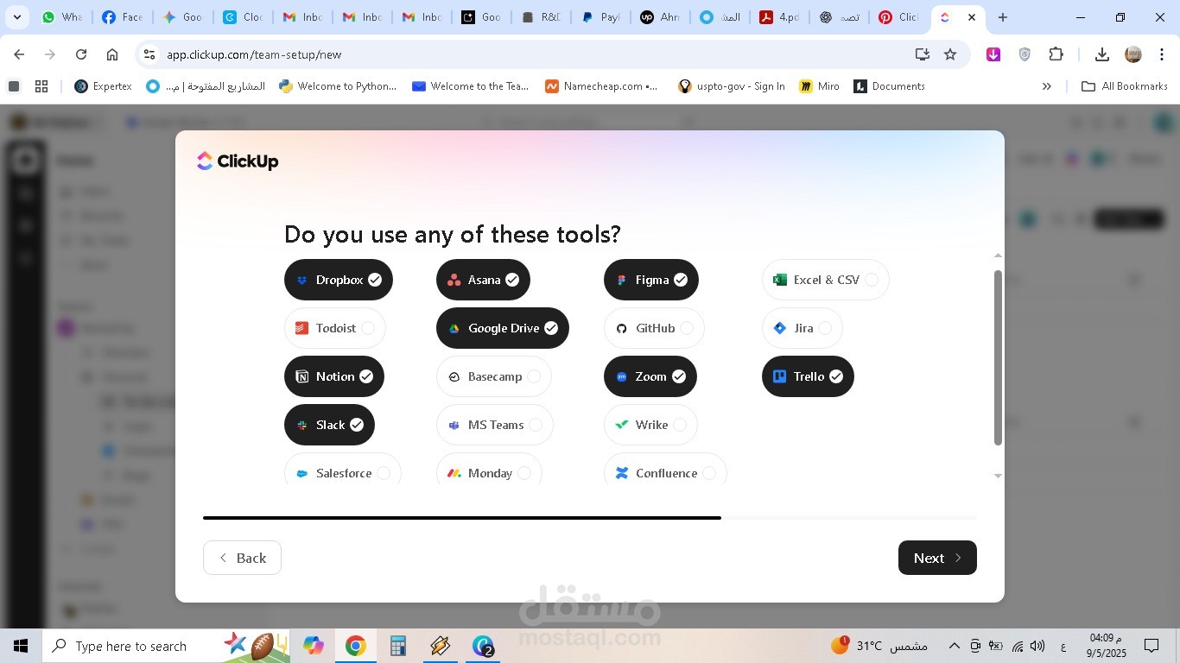Click the scroll-up arrow of tools list
The image size is (1180, 663).
(998, 256)
